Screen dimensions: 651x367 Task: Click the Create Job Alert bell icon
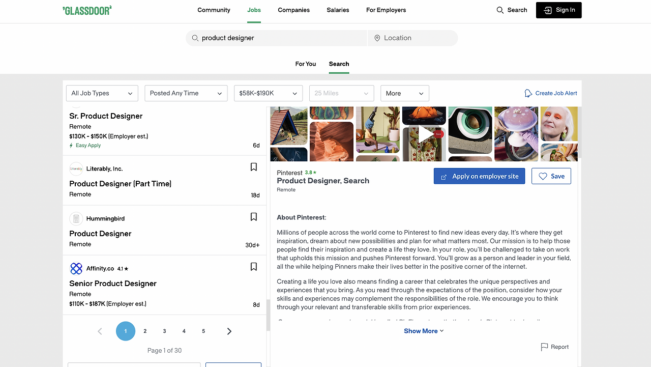[x=528, y=93]
